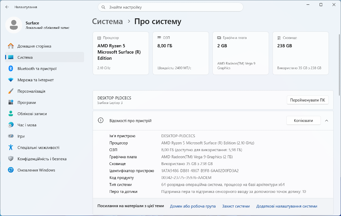Image resolution: width=341 pixels, height=216 pixels.
Task: Click the Час і мова globe icon
Action: [x=11, y=125]
